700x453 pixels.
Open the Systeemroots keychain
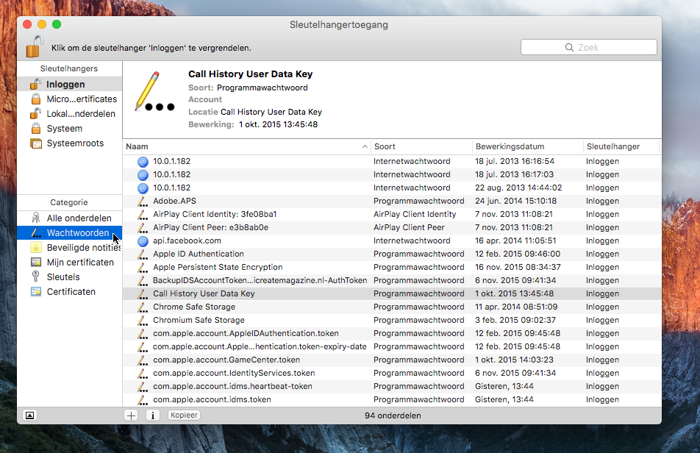pyautogui.click(x=75, y=143)
